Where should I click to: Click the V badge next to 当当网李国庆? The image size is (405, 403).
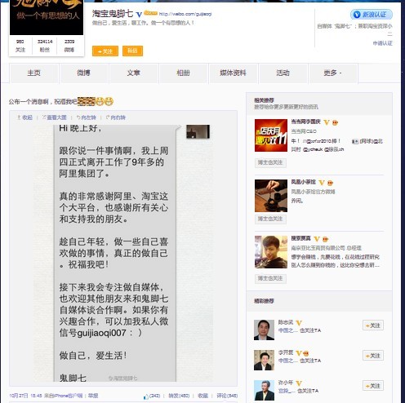pos(327,122)
